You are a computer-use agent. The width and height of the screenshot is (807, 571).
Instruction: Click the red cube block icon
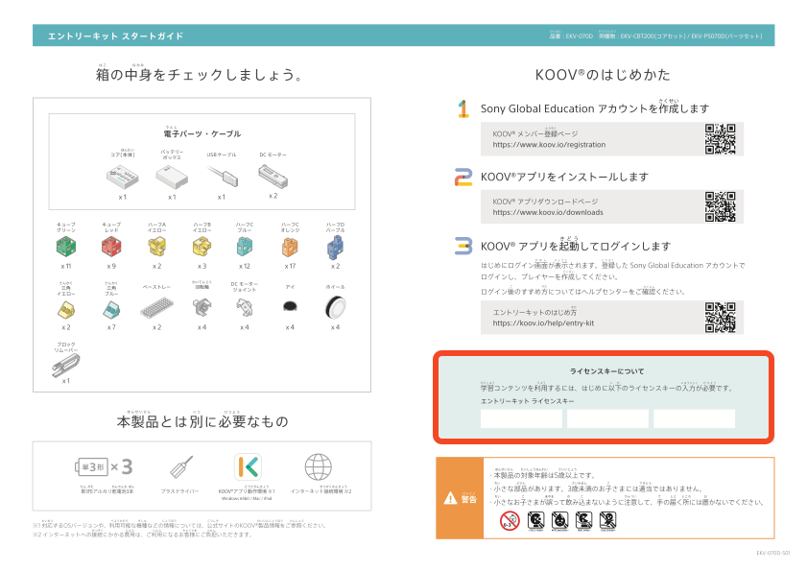(111, 248)
